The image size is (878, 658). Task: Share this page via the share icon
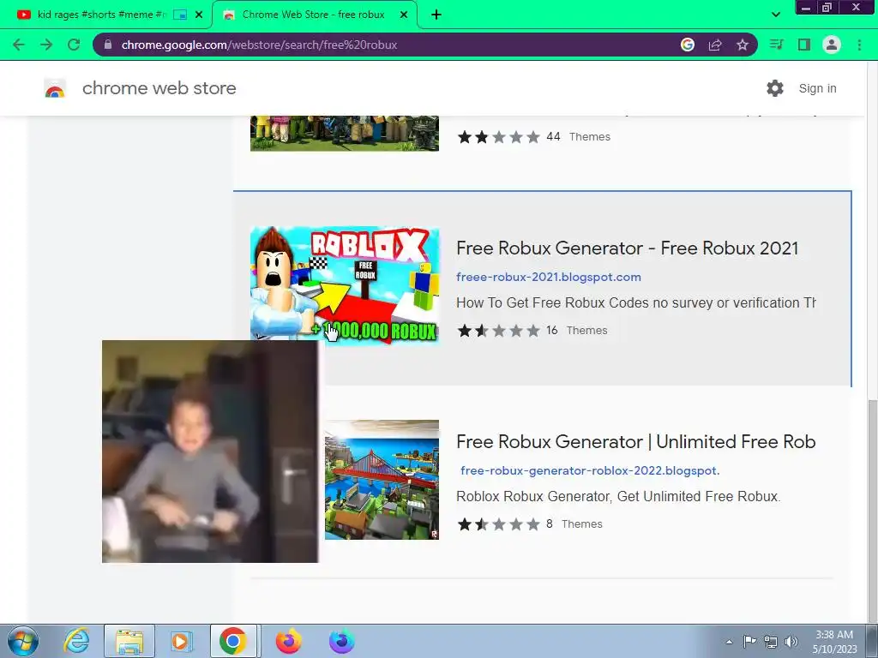pos(715,45)
